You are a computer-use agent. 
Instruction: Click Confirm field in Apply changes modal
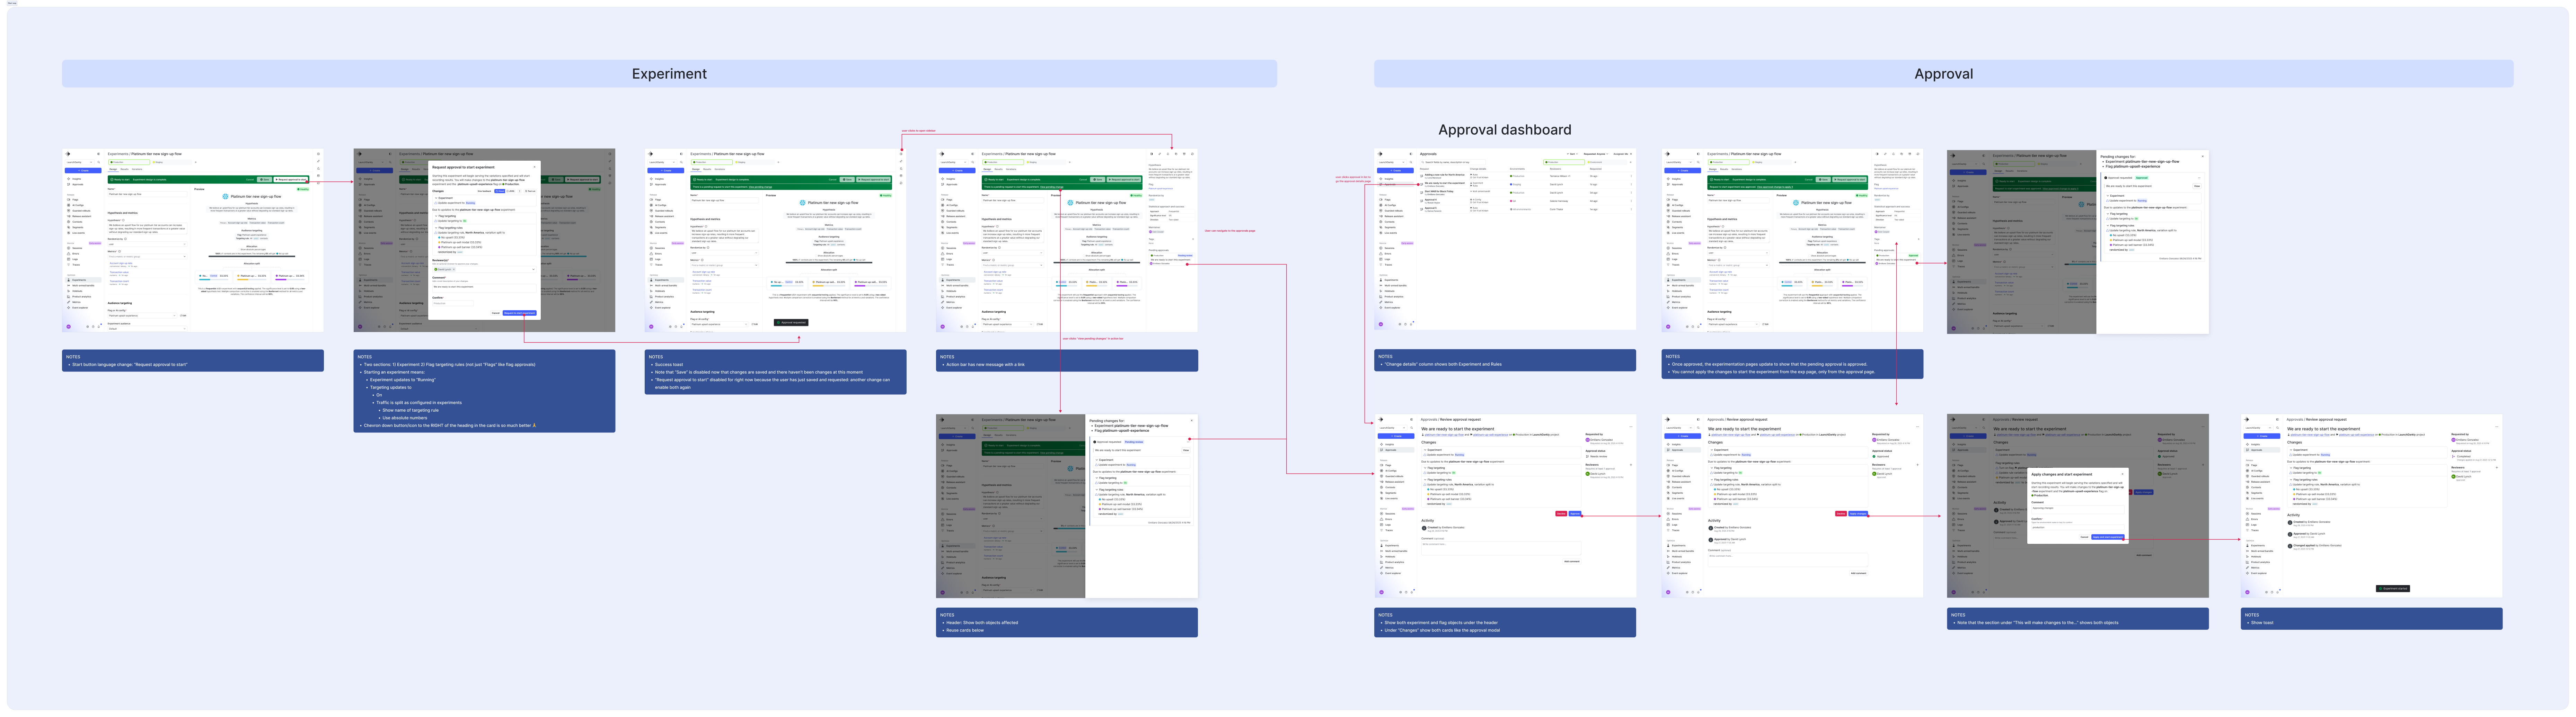(x=2078, y=527)
